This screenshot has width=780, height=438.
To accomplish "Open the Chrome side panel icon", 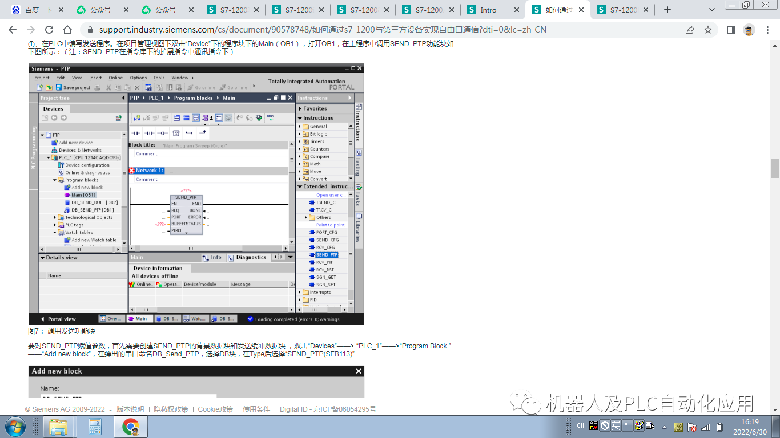I will (730, 30).
